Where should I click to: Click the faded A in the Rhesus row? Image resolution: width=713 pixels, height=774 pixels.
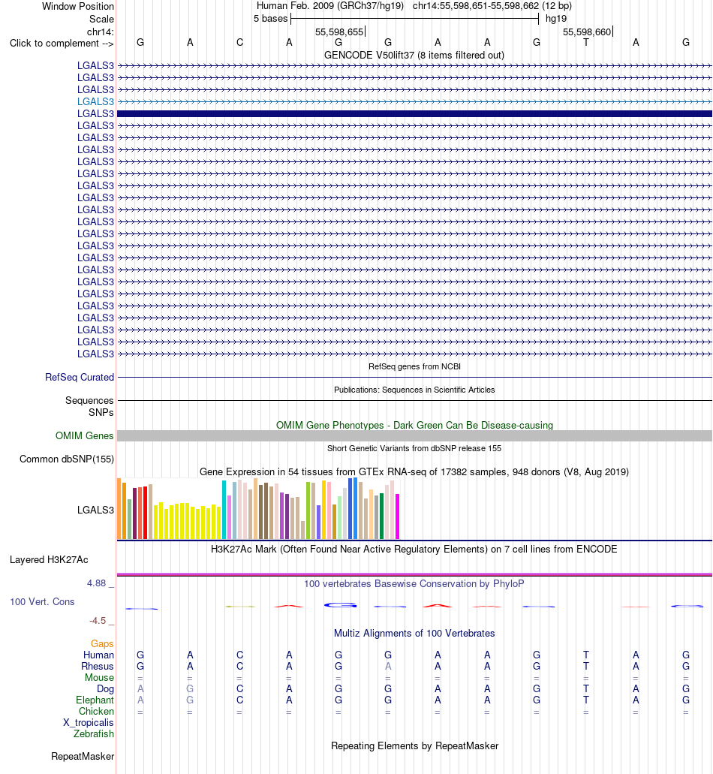(388, 667)
